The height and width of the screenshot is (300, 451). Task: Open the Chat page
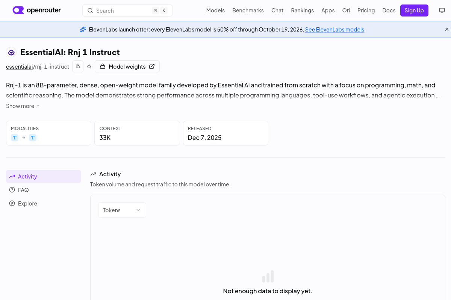[x=277, y=10]
